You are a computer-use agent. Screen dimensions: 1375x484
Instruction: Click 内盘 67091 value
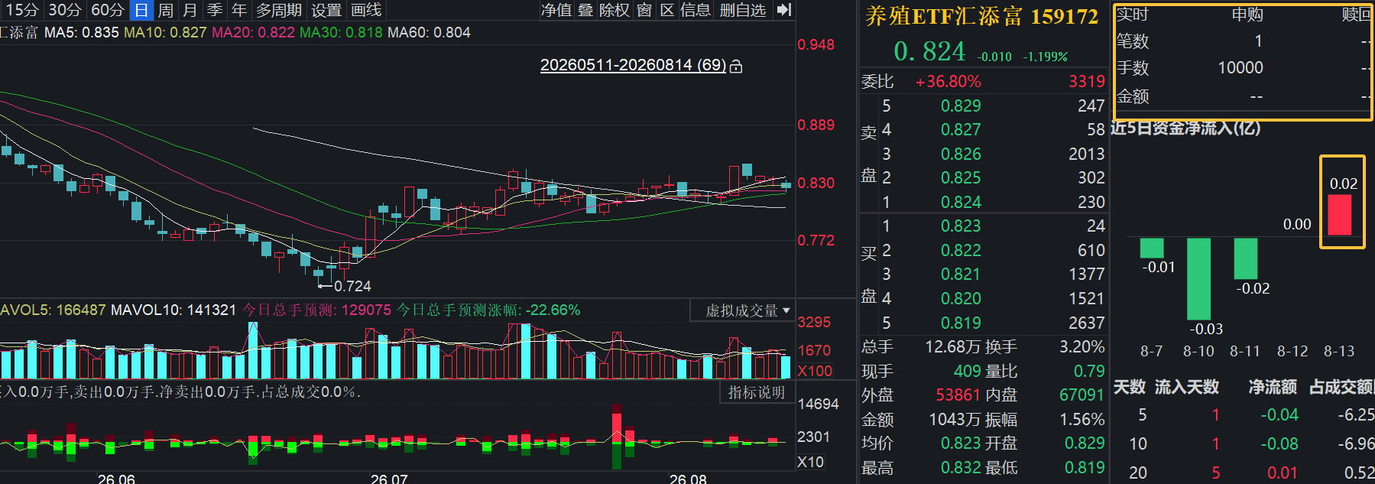tap(1082, 395)
